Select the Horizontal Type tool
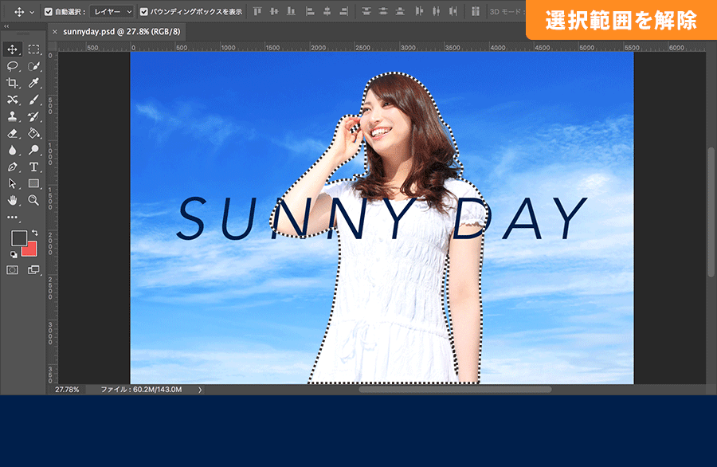This screenshot has height=467, width=717. coord(33,167)
